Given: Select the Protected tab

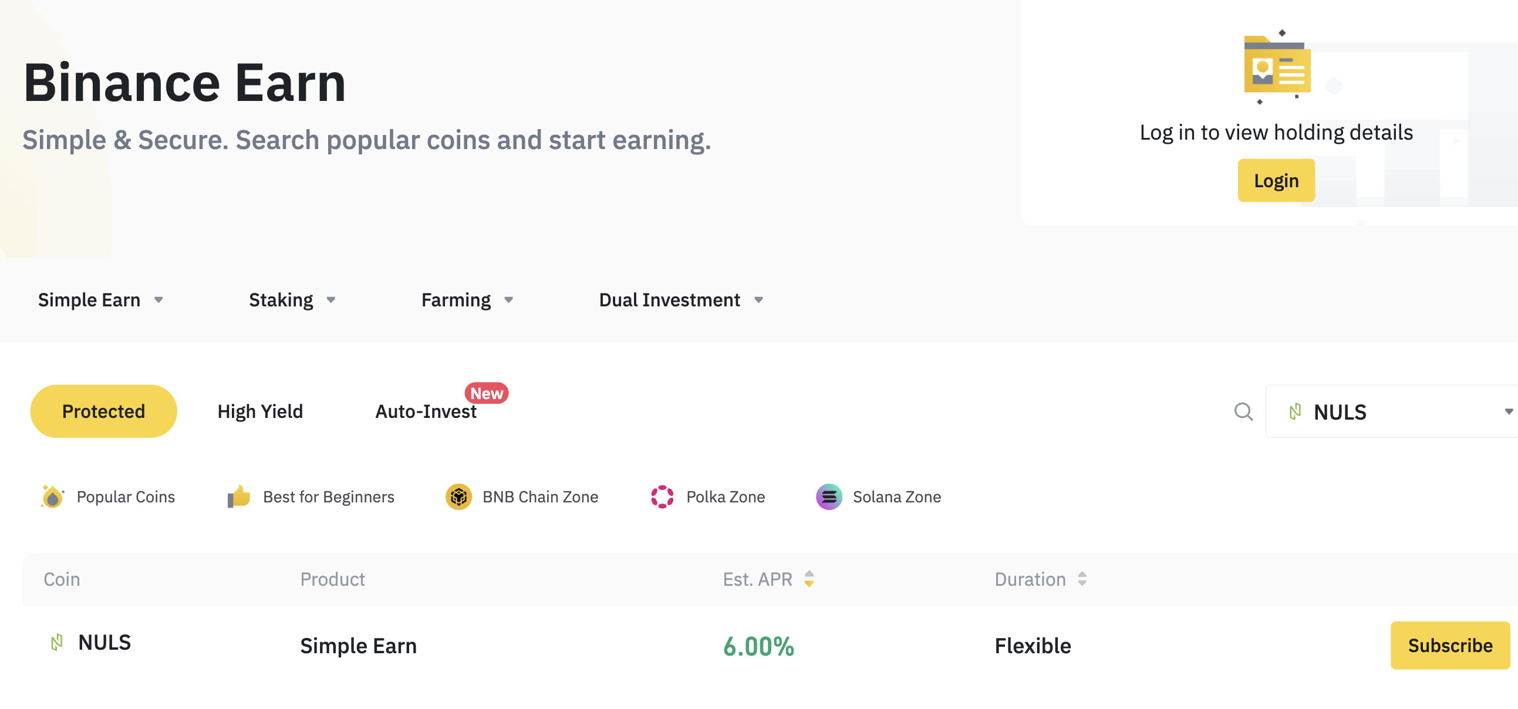Looking at the screenshot, I should (103, 411).
